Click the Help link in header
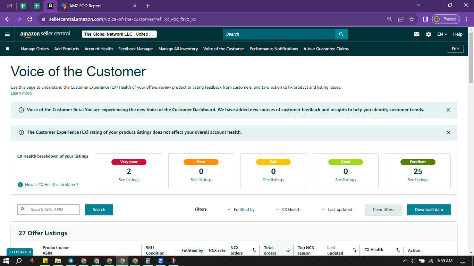The height and width of the screenshot is (266, 474). click(458, 34)
